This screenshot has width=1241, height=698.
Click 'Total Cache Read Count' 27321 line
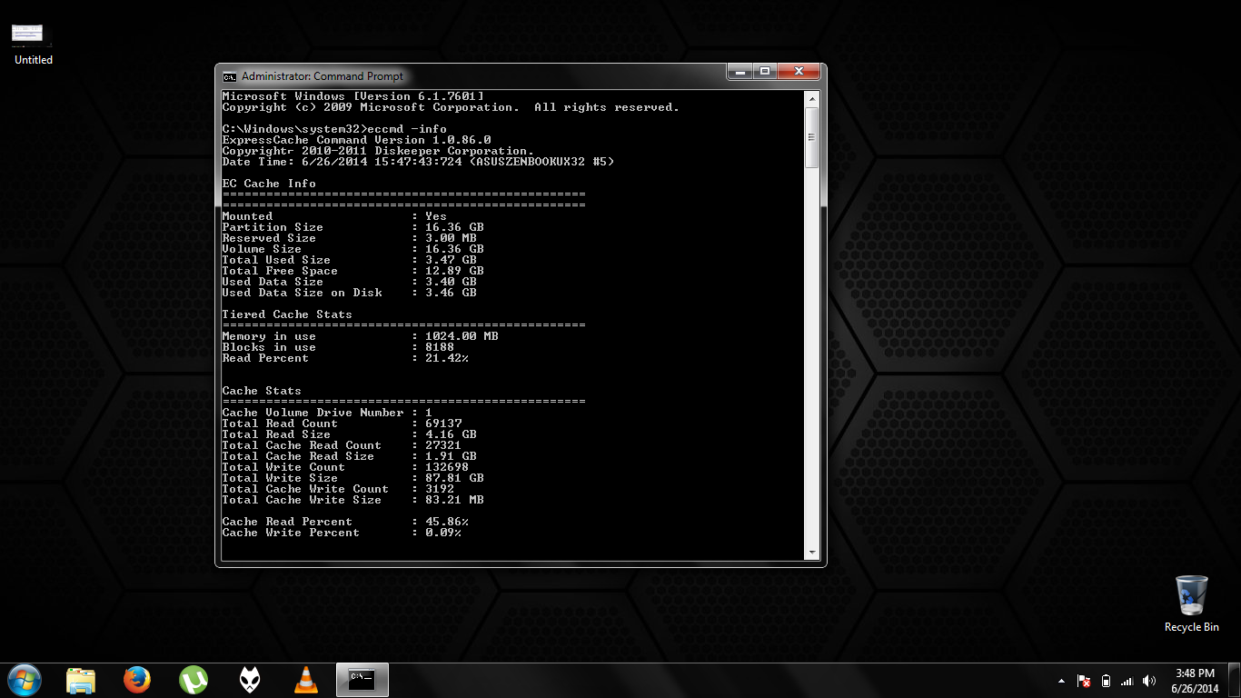tap(342, 445)
